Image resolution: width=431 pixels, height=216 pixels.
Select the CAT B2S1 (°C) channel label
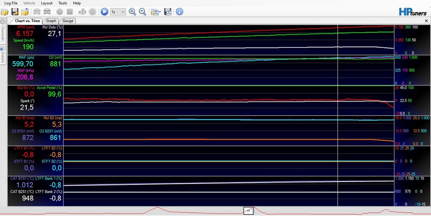coord(22,192)
